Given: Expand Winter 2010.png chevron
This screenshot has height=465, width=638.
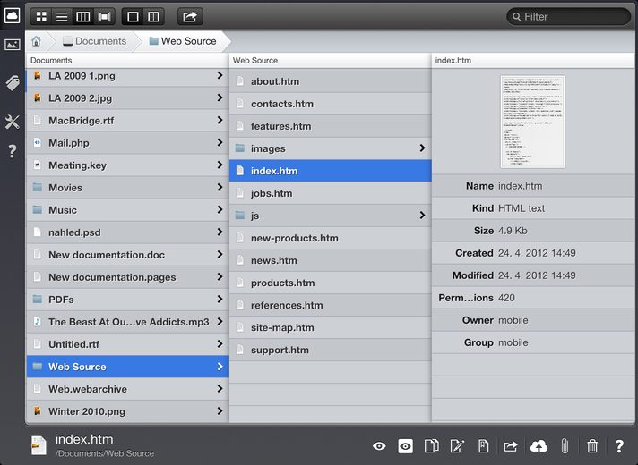Looking at the screenshot, I should 220,411.
